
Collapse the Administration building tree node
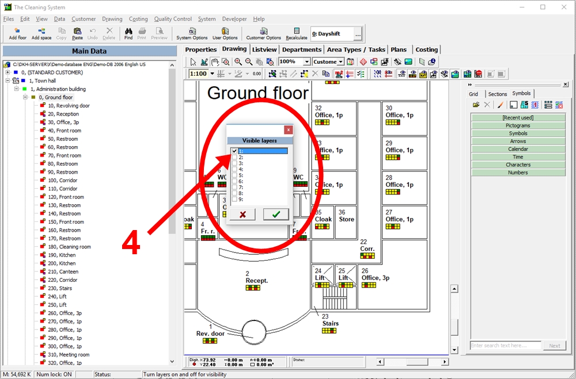point(17,89)
